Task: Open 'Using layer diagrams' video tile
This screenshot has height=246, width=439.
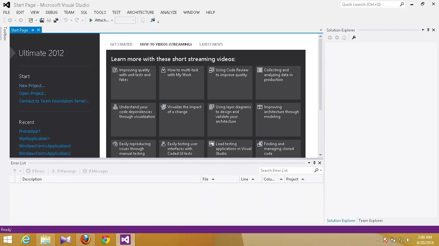Action: pos(230,119)
